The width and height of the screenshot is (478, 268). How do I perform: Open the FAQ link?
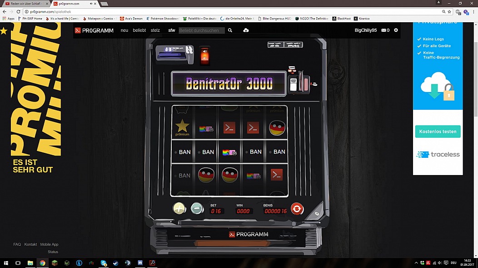[x=17, y=244]
